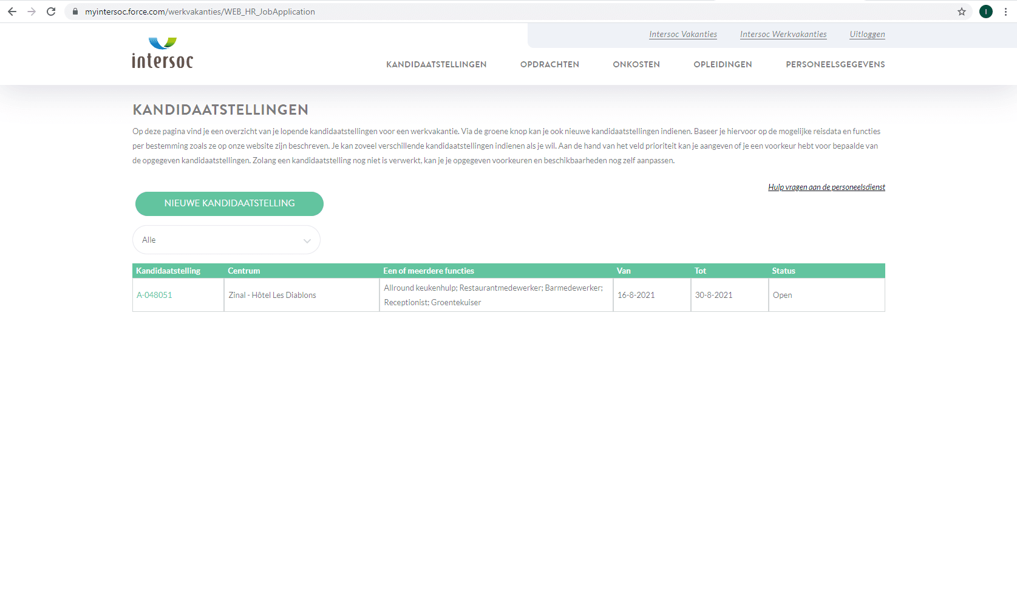The image size is (1017, 591).
Task: Click the Zinal - Hôtel Les Diablons cell
Action: [302, 295]
